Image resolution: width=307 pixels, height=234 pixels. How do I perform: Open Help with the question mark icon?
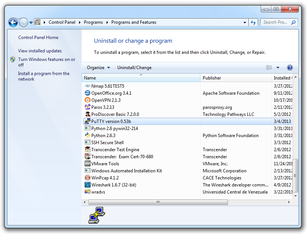[x=290, y=68]
